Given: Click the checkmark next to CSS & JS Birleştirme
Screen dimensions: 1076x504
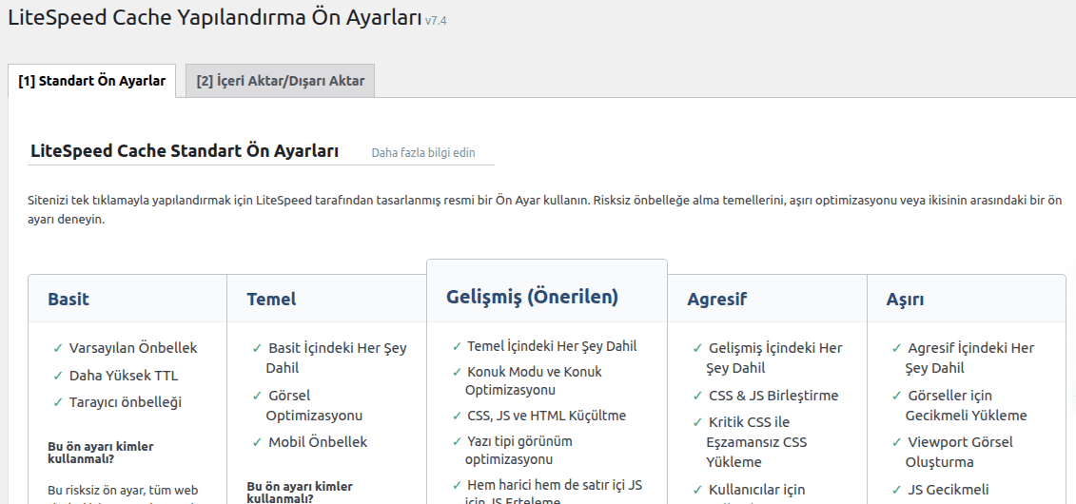Looking at the screenshot, I should coord(697,396).
